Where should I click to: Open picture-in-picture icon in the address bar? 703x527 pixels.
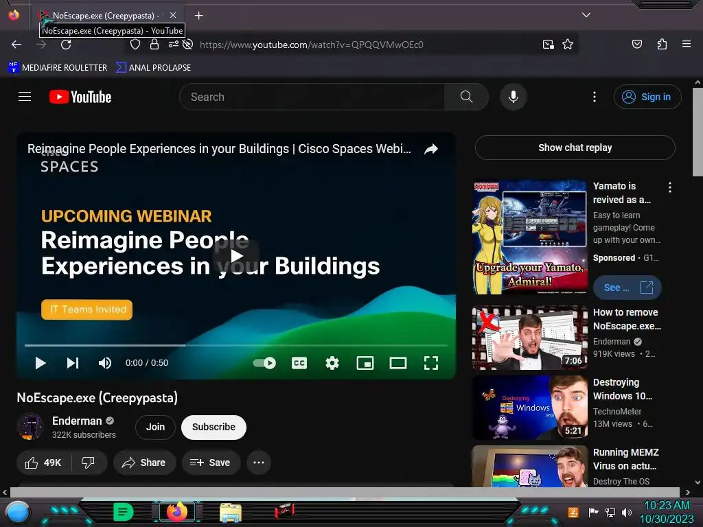point(548,45)
